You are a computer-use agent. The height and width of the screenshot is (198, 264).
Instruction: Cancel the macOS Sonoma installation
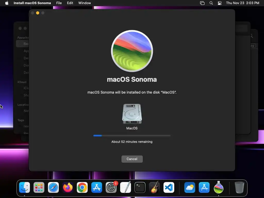click(132, 159)
